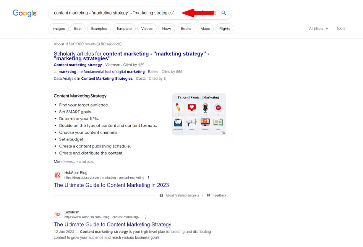Click the magnifier search icon

224,13
